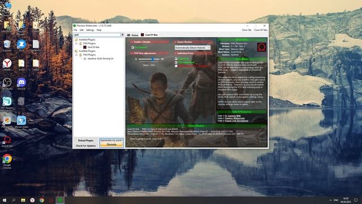362x204 pixels.
Task: Open the Yandex Browser desktop shortcut
Action: 7,63
